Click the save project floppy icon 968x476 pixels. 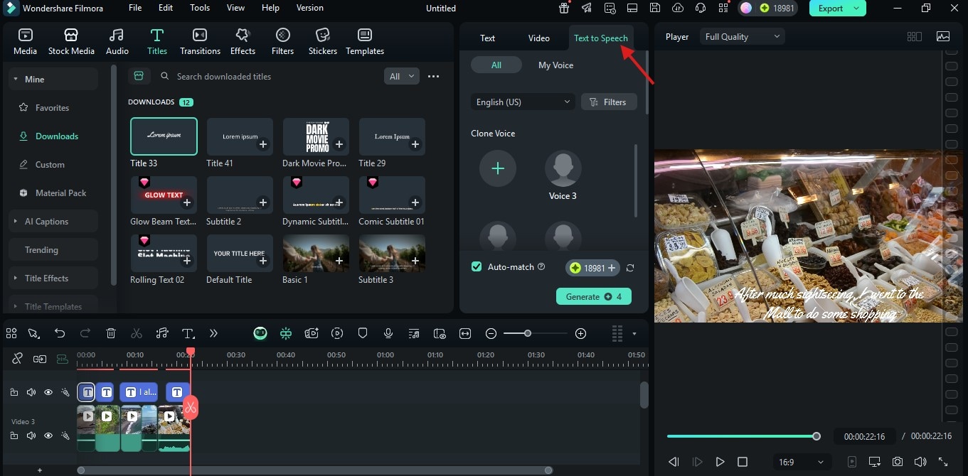pyautogui.click(x=655, y=8)
